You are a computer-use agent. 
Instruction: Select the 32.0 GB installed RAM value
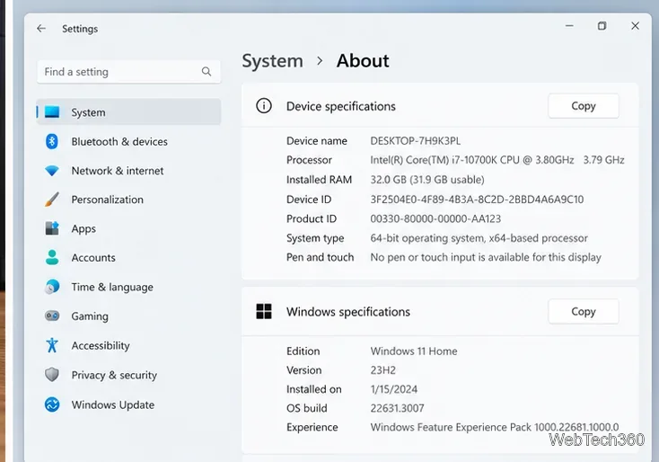pos(427,180)
